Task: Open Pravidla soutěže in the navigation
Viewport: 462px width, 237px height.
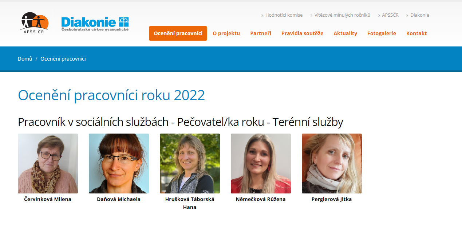Action: [x=303, y=33]
